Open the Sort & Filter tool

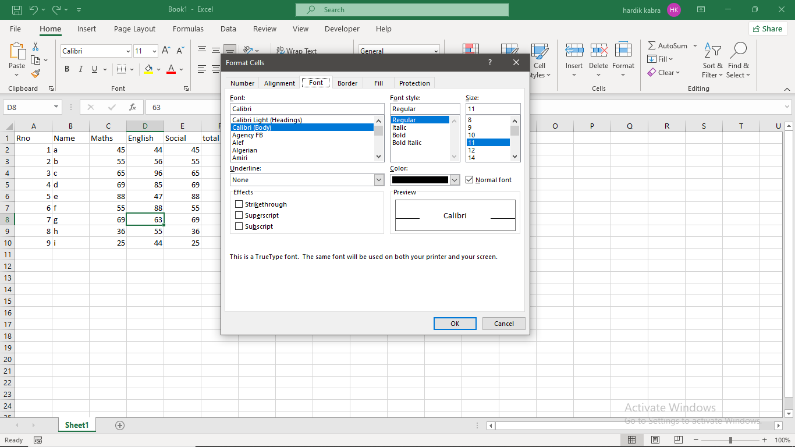tap(712, 60)
